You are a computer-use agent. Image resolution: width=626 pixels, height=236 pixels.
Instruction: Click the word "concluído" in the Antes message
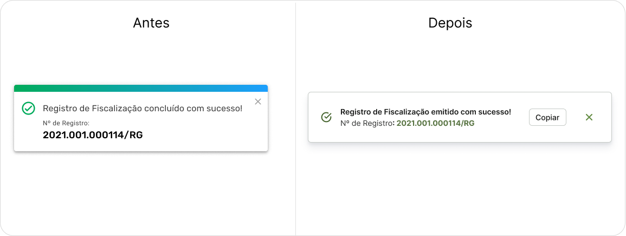point(165,109)
